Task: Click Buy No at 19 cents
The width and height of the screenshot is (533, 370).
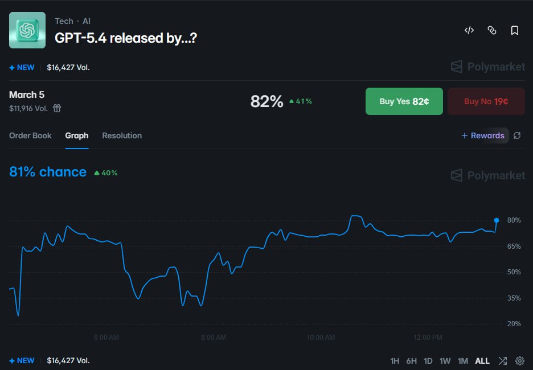Action: [486, 101]
